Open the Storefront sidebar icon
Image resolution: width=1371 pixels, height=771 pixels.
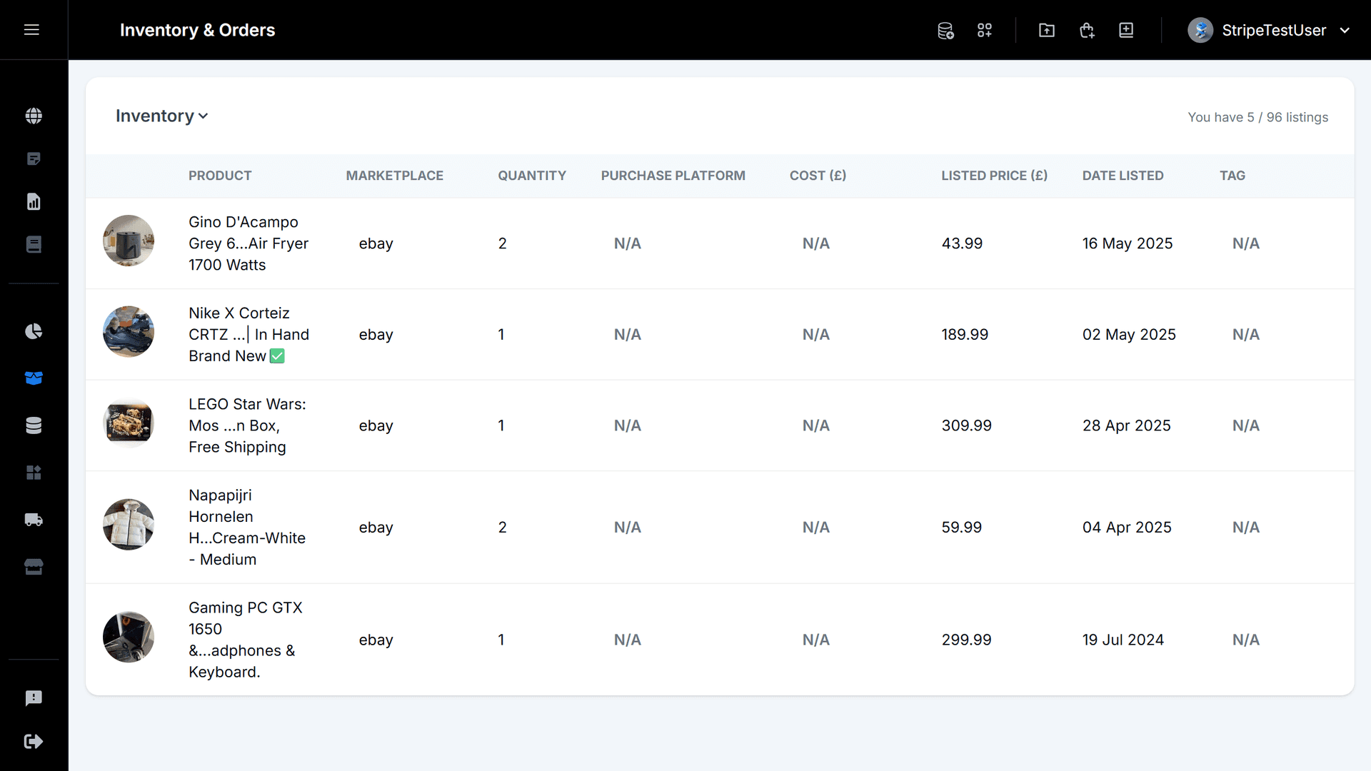34,567
